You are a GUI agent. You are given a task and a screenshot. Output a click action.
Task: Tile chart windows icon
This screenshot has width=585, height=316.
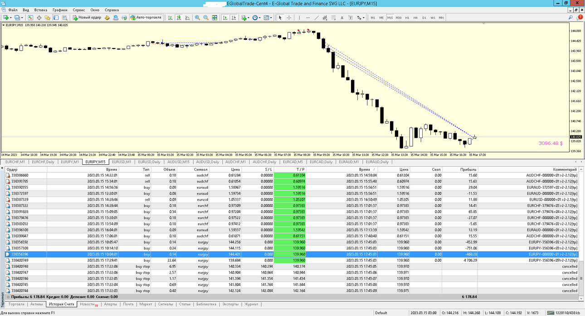[x=214, y=18]
